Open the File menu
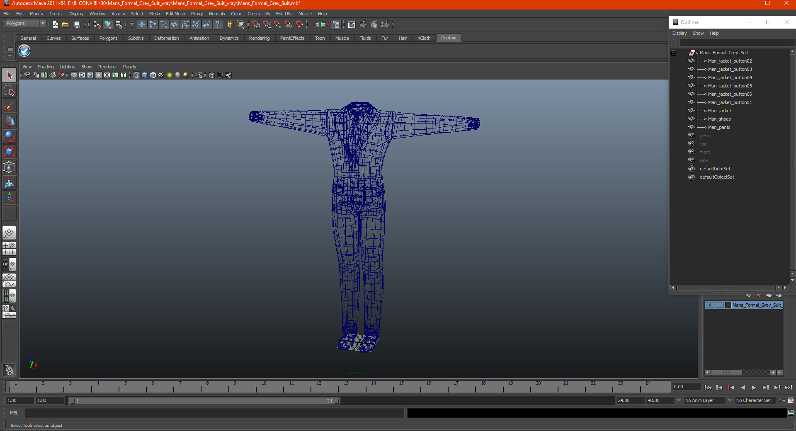 click(x=7, y=14)
